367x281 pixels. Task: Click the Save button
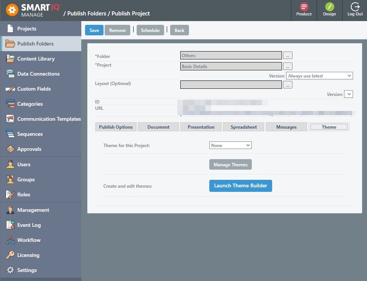point(94,30)
